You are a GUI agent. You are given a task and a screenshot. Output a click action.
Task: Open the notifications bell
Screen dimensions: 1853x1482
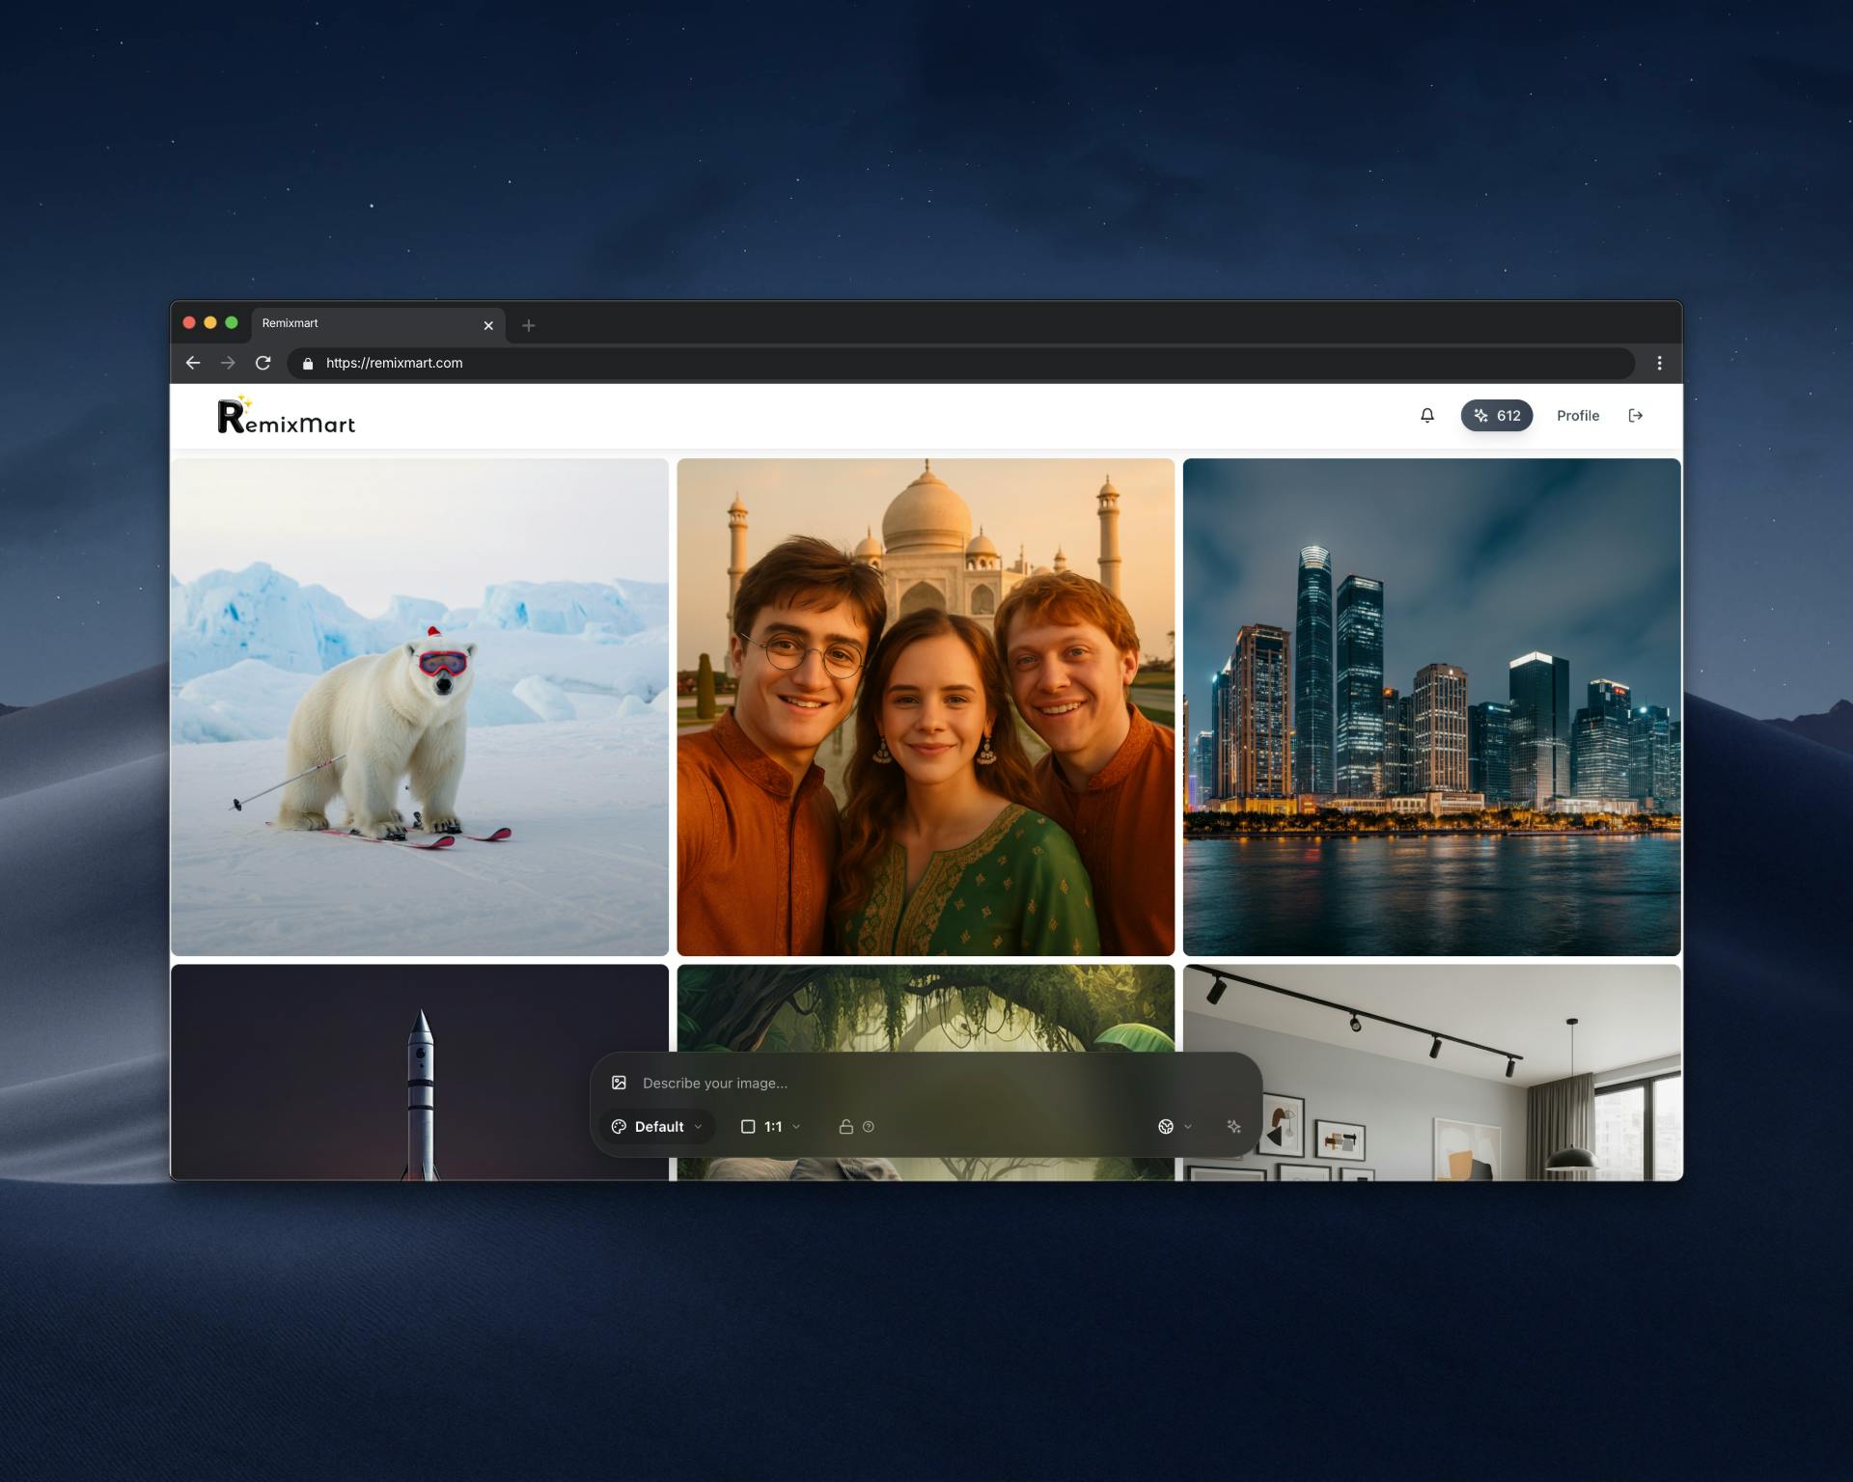[1426, 416]
